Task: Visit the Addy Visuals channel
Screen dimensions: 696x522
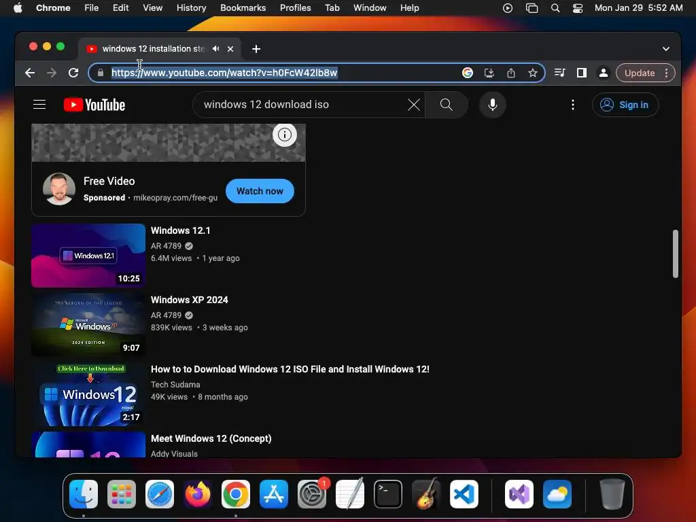Action: click(x=174, y=453)
